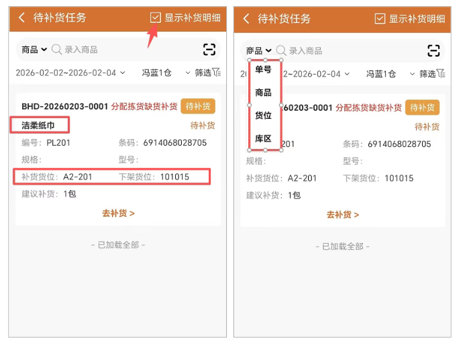Expand 商品 search type dropdown on left screen

pyautogui.click(x=34, y=50)
